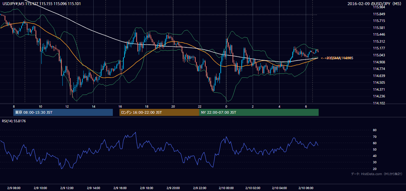Click hour label 16 under price chart
This screenshot has width=406, height=191.
pyautogui.click(x=120, y=106)
